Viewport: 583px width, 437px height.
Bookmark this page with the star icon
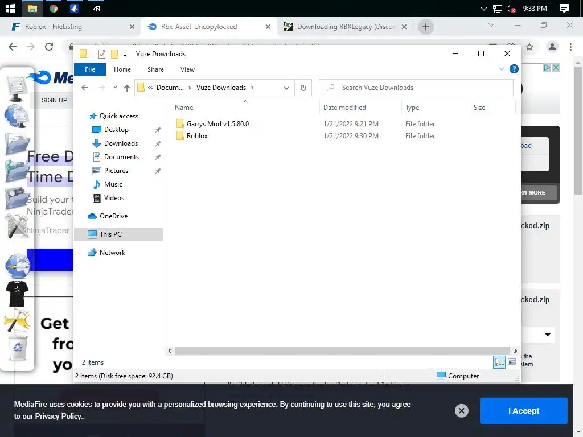pyautogui.click(x=529, y=47)
